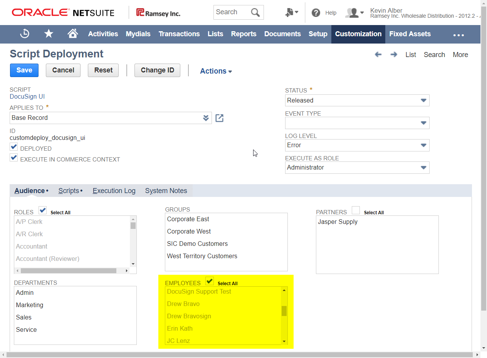Enable Select All for PARTNERS
This screenshot has width=487, height=358.
(355, 210)
